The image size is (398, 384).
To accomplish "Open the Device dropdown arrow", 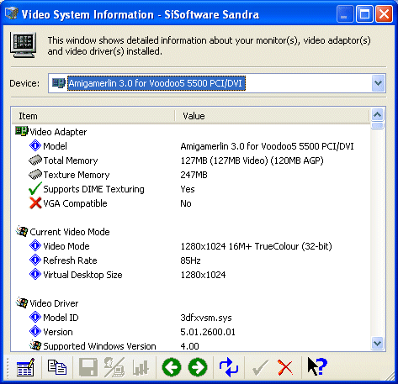I will [x=378, y=83].
